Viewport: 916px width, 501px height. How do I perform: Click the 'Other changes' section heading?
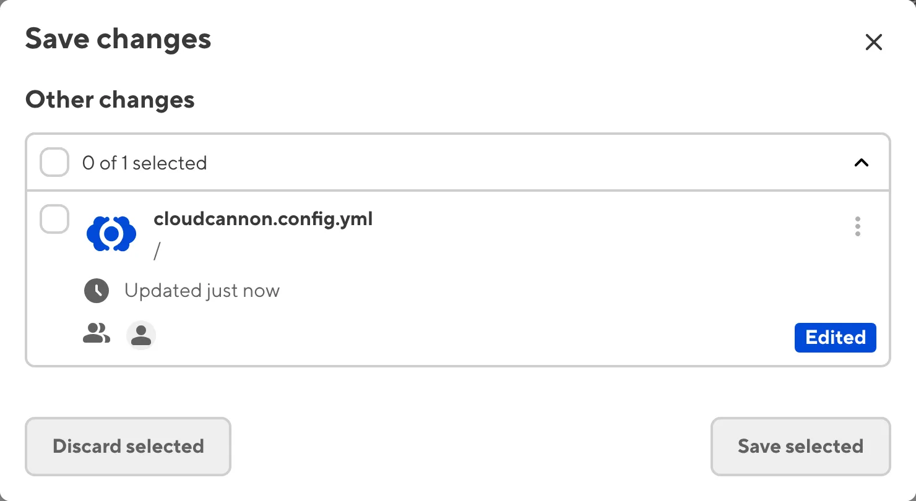pyautogui.click(x=110, y=100)
